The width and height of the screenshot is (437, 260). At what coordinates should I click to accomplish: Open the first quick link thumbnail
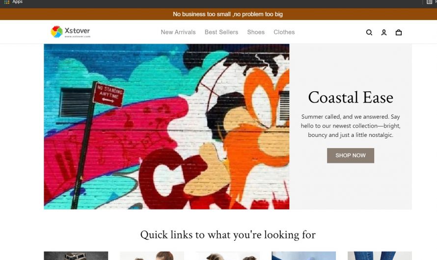coord(76,256)
